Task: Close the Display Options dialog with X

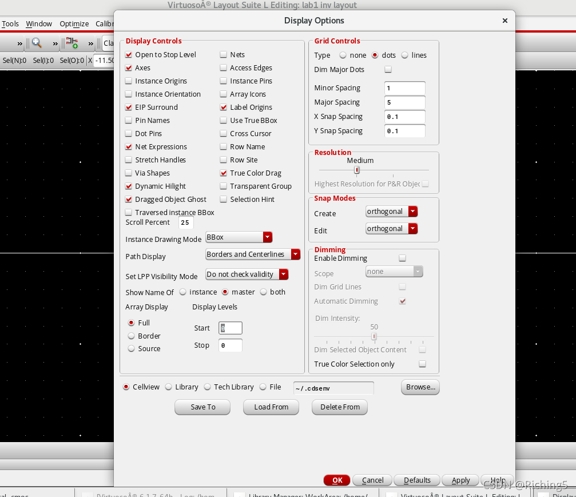Action: (505, 21)
